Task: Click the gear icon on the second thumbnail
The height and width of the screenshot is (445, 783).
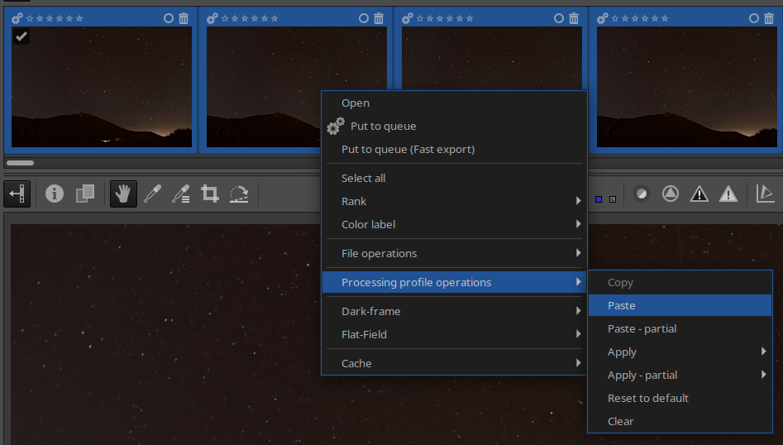Action: click(212, 18)
